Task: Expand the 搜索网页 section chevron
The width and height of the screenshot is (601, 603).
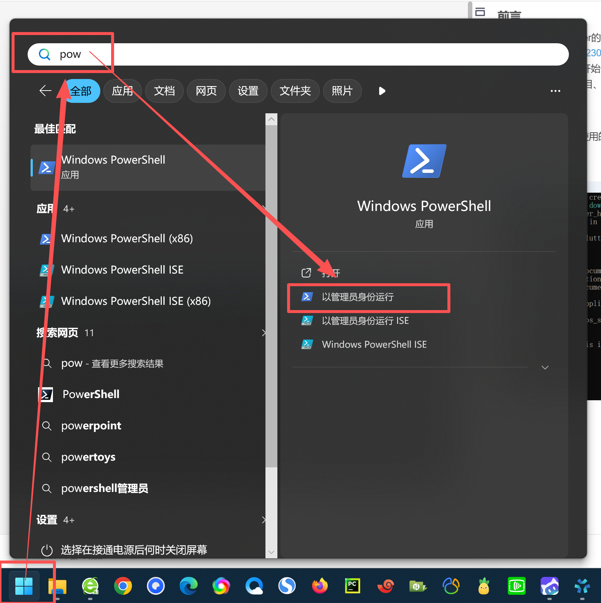Action: click(x=264, y=333)
